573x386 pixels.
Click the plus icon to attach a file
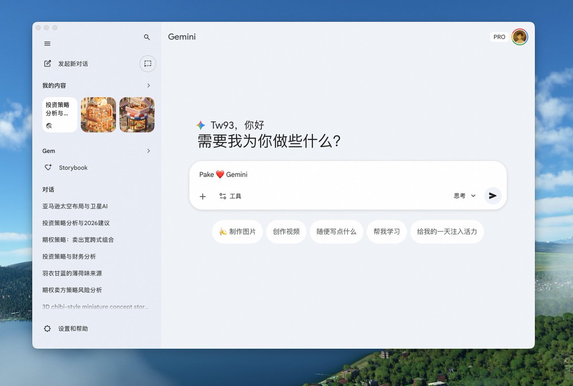click(x=202, y=196)
